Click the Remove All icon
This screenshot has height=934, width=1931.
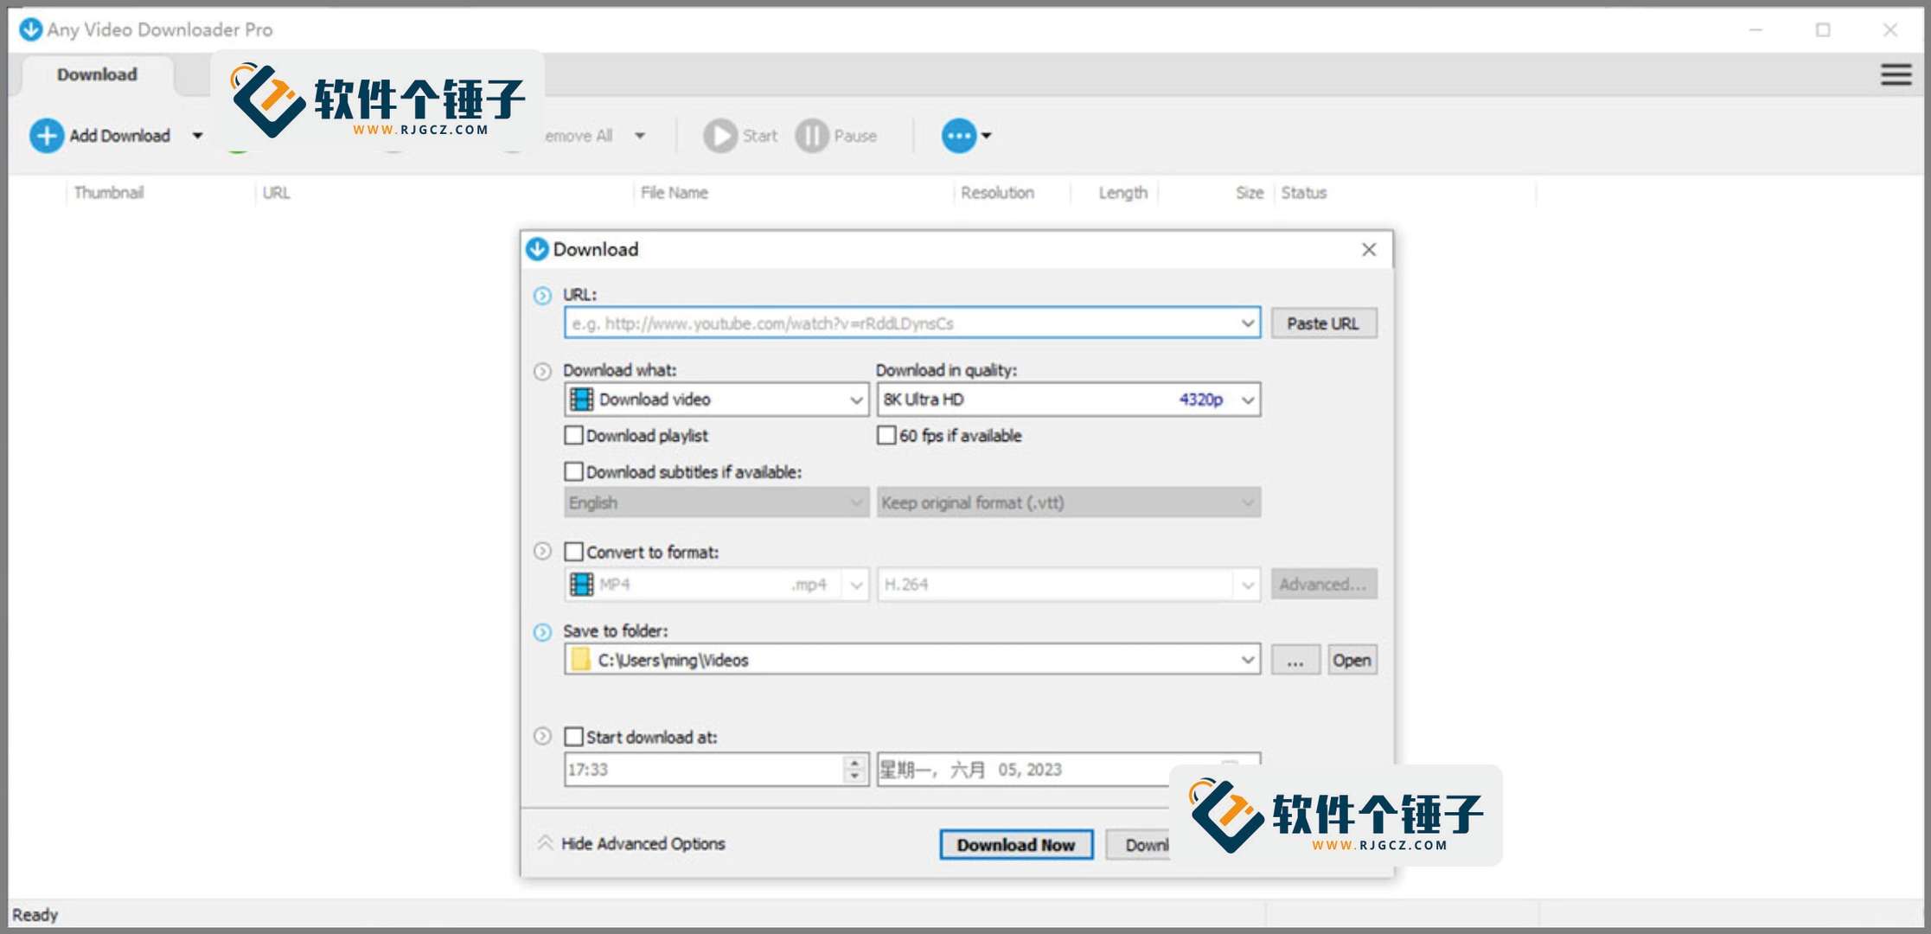[x=512, y=135]
